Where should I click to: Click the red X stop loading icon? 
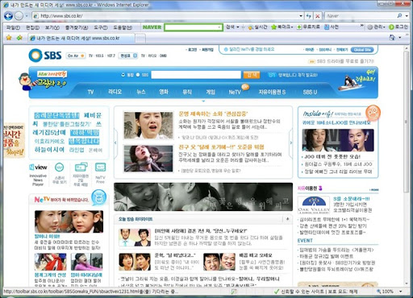click(318, 16)
